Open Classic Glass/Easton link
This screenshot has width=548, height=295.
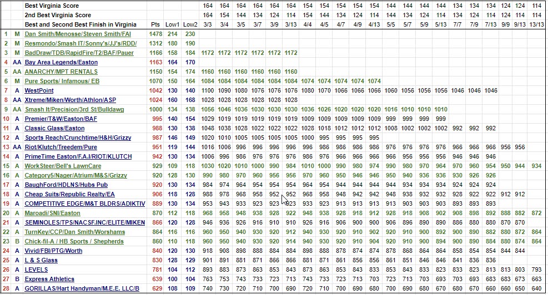click(x=54, y=128)
